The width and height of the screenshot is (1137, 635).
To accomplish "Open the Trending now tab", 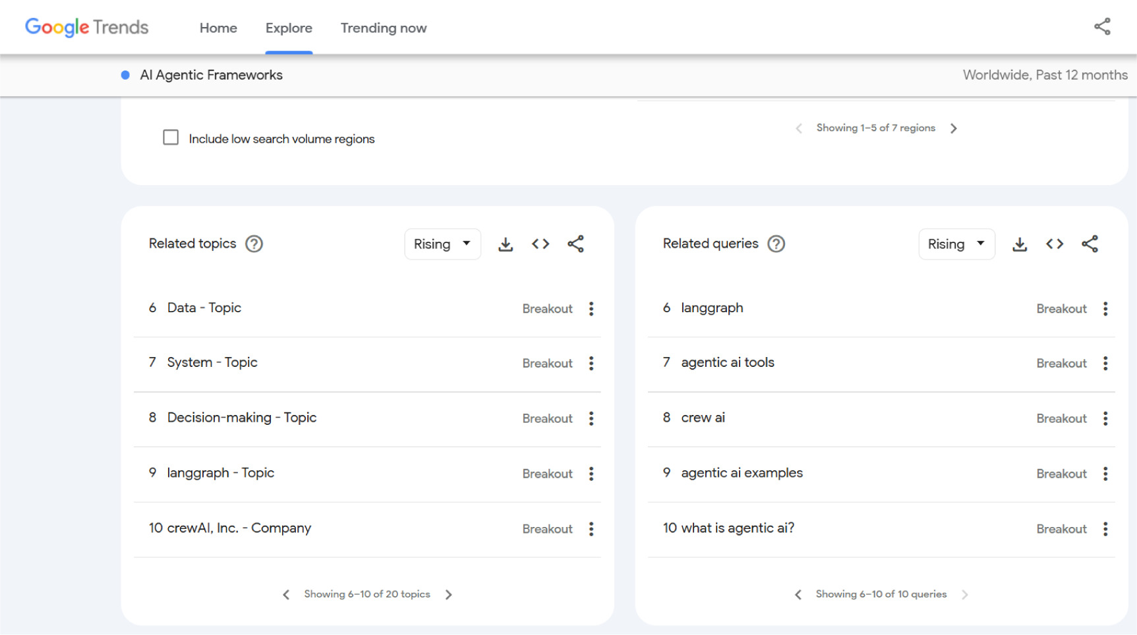I will [384, 28].
